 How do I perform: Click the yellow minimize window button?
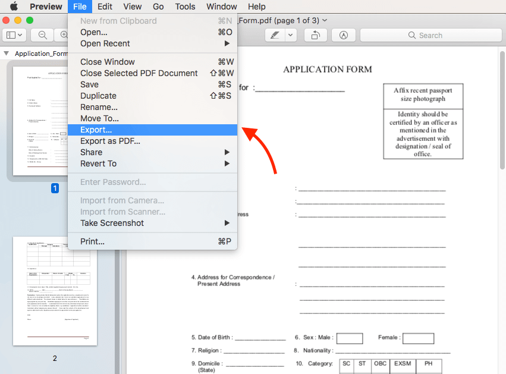tap(18, 20)
